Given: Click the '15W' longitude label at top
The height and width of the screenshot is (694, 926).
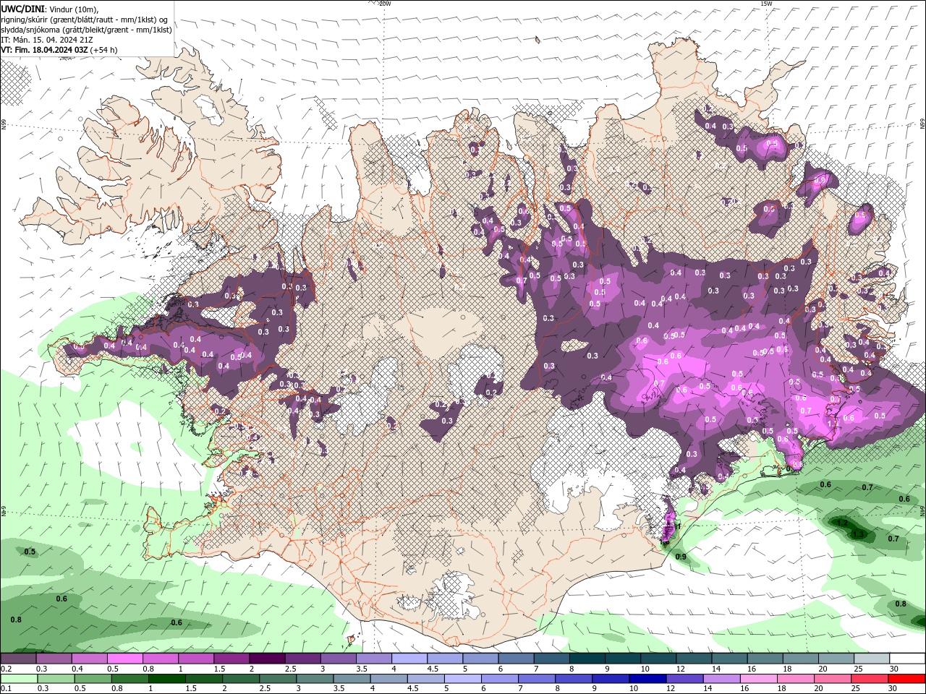Looking at the screenshot, I should coord(766,4).
